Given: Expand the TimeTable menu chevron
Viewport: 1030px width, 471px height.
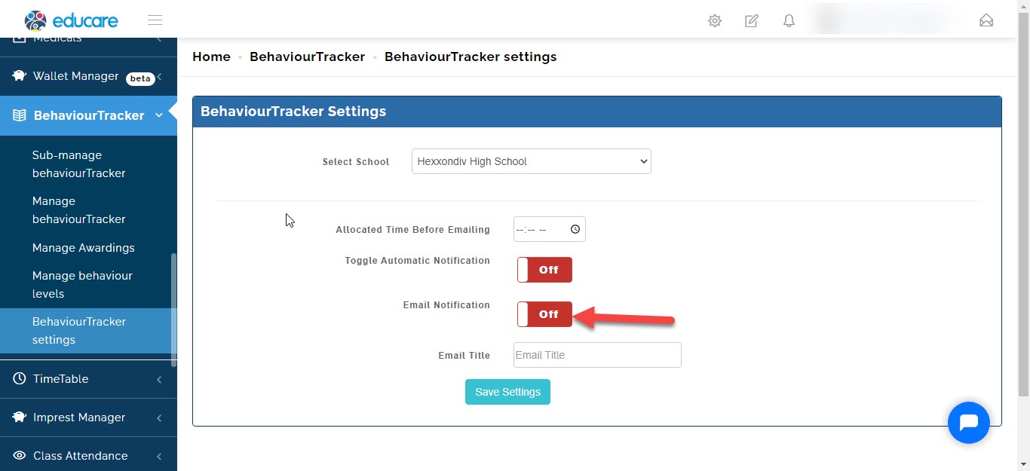Looking at the screenshot, I should pyautogui.click(x=159, y=380).
